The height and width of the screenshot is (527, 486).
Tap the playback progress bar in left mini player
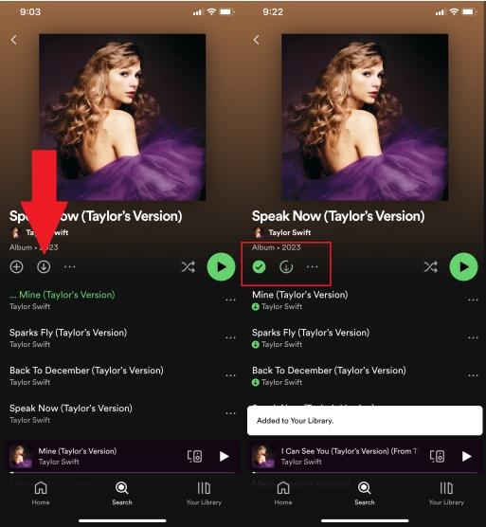click(122, 473)
